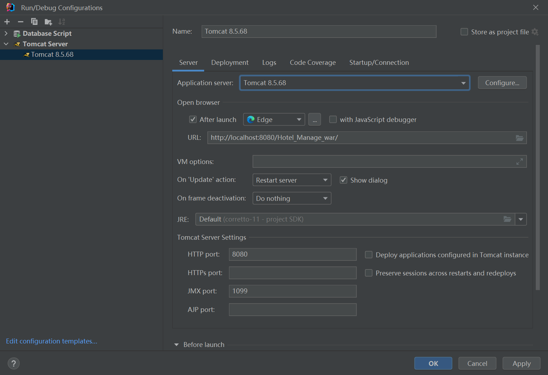This screenshot has width=548, height=375.
Task: Click the browser ellipsis button
Action: coord(314,120)
